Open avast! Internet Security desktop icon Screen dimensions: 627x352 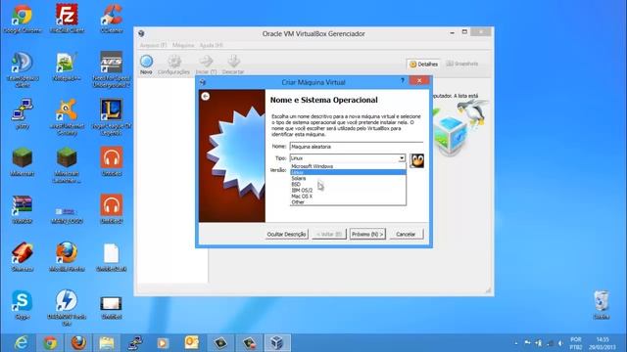point(67,117)
